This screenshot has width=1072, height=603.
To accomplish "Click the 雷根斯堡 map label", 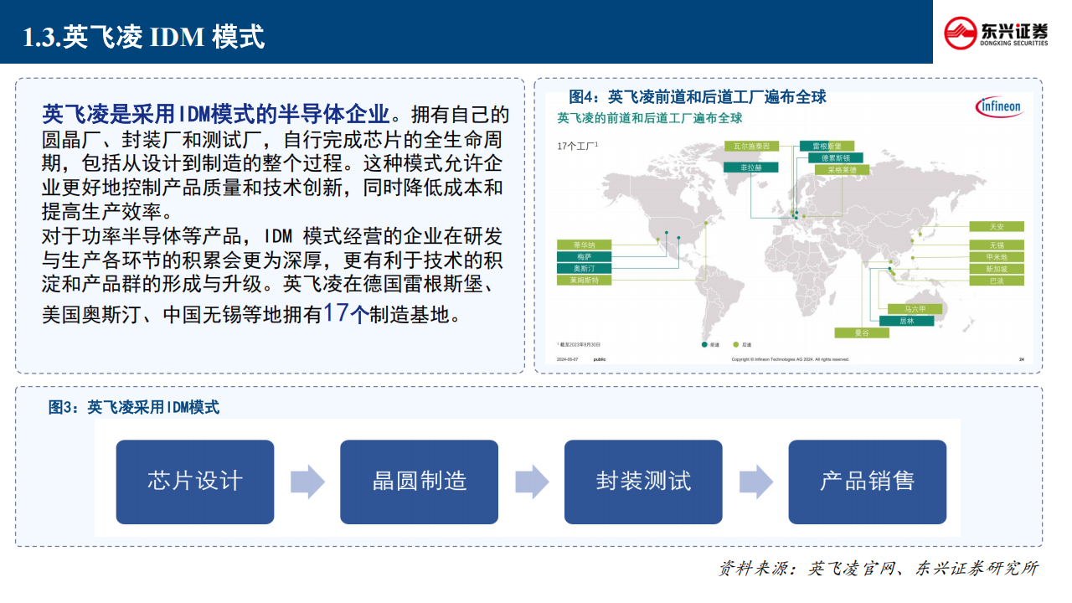I will point(826,146).
